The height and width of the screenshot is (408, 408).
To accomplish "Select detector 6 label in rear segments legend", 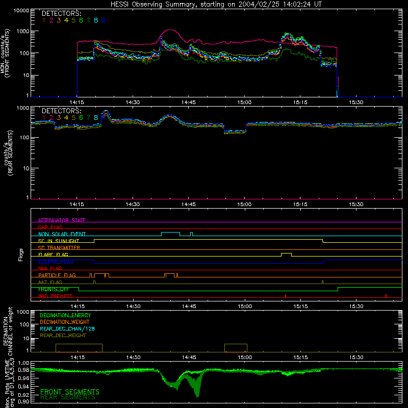I will (x=81, y=118).
